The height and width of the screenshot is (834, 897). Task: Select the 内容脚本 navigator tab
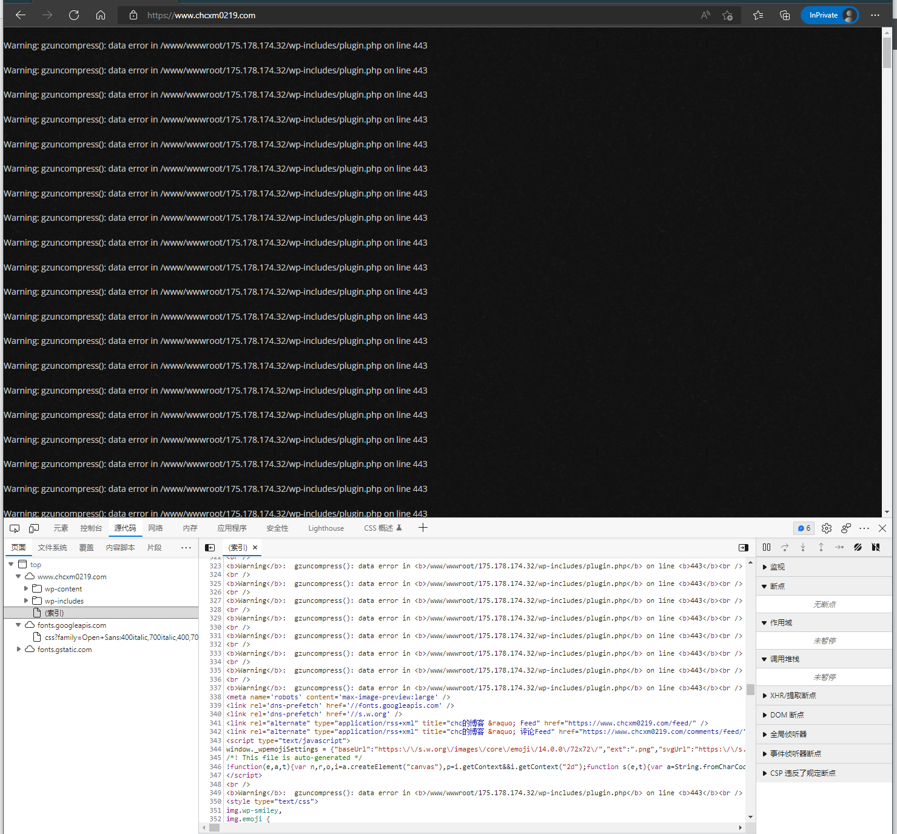click(120, 548)
